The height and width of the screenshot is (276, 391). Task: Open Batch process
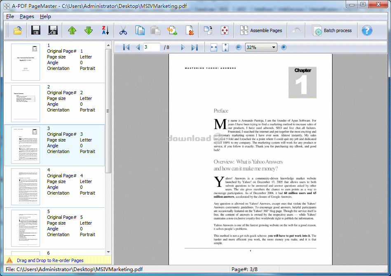[x=332, y=30]
